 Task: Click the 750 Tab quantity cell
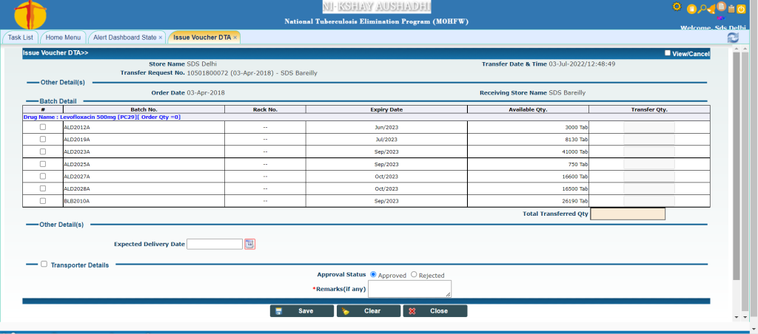528,164
